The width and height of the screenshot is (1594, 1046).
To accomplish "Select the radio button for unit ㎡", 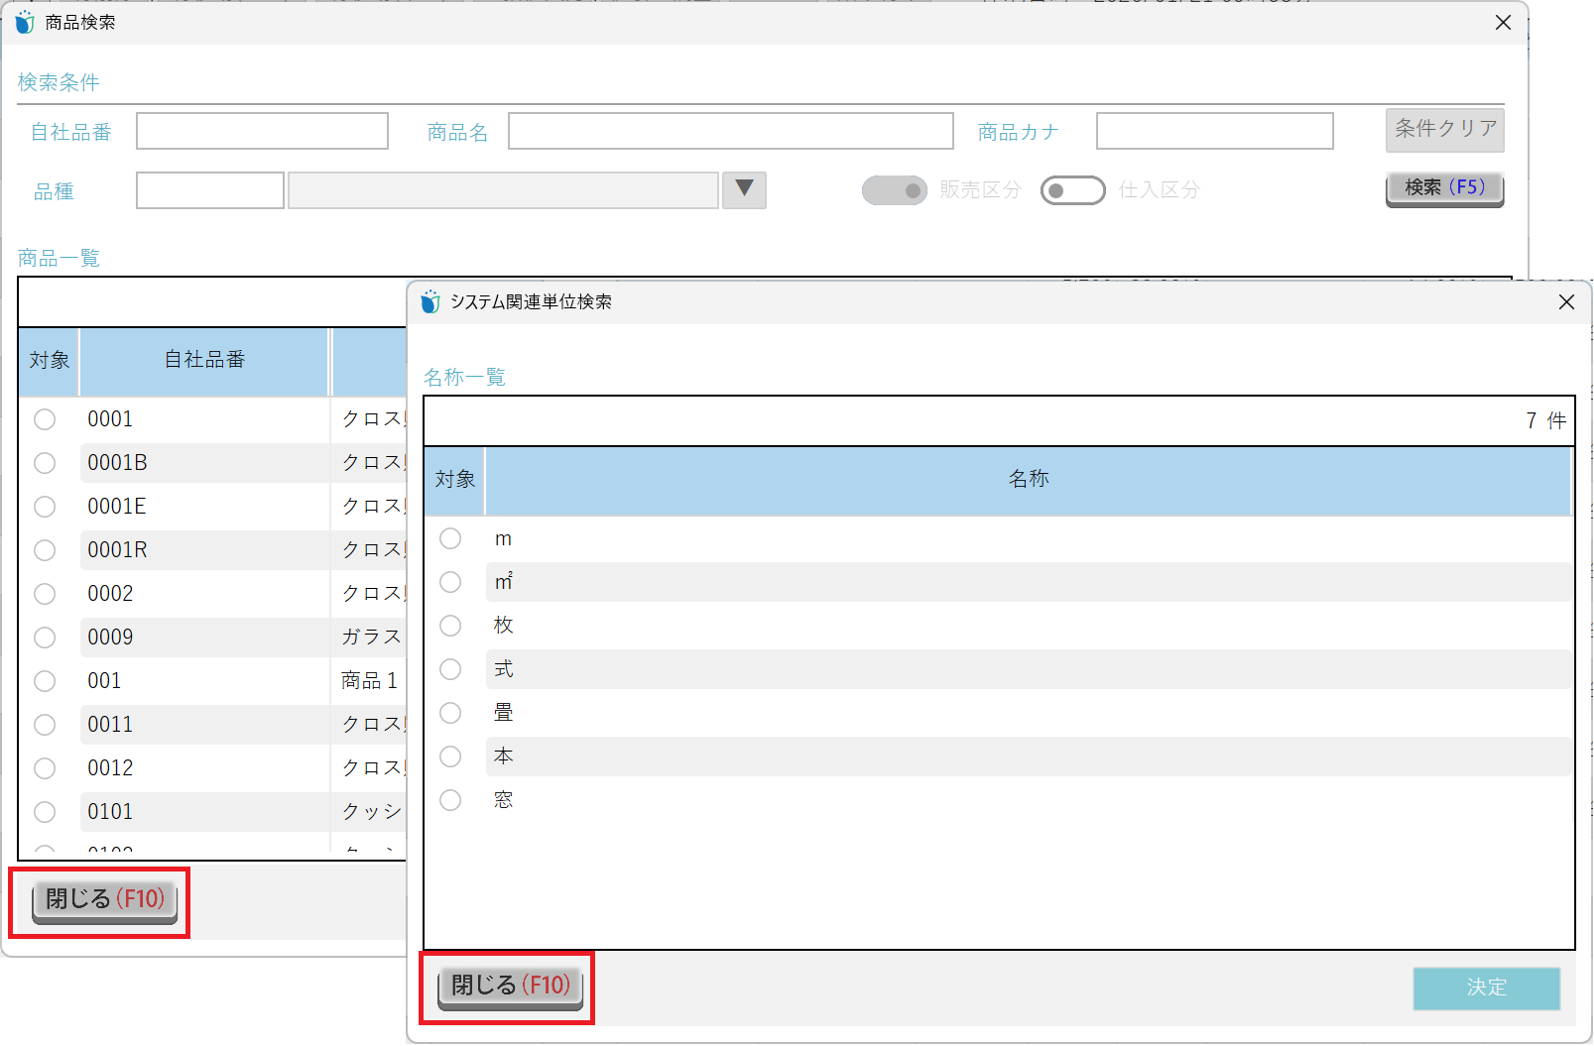I will 450,582.
